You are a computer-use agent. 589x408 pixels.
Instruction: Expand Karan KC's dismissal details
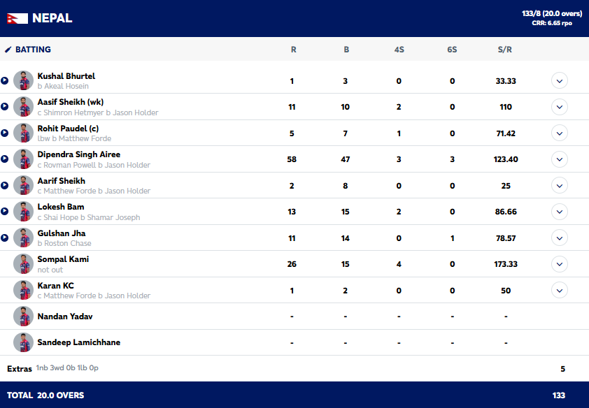pyautogui.click(x=559, y=290)
